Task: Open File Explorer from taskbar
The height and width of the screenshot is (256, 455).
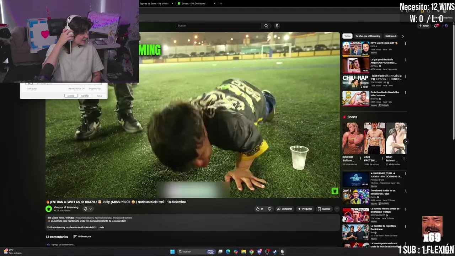Action: click(x=243, y=252)
